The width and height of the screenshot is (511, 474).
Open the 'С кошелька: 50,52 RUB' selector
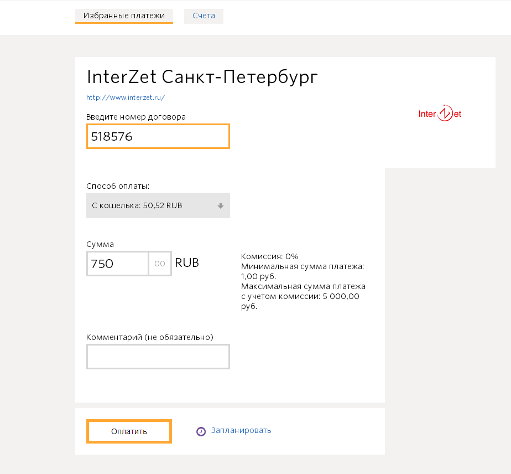pos(158,205)
